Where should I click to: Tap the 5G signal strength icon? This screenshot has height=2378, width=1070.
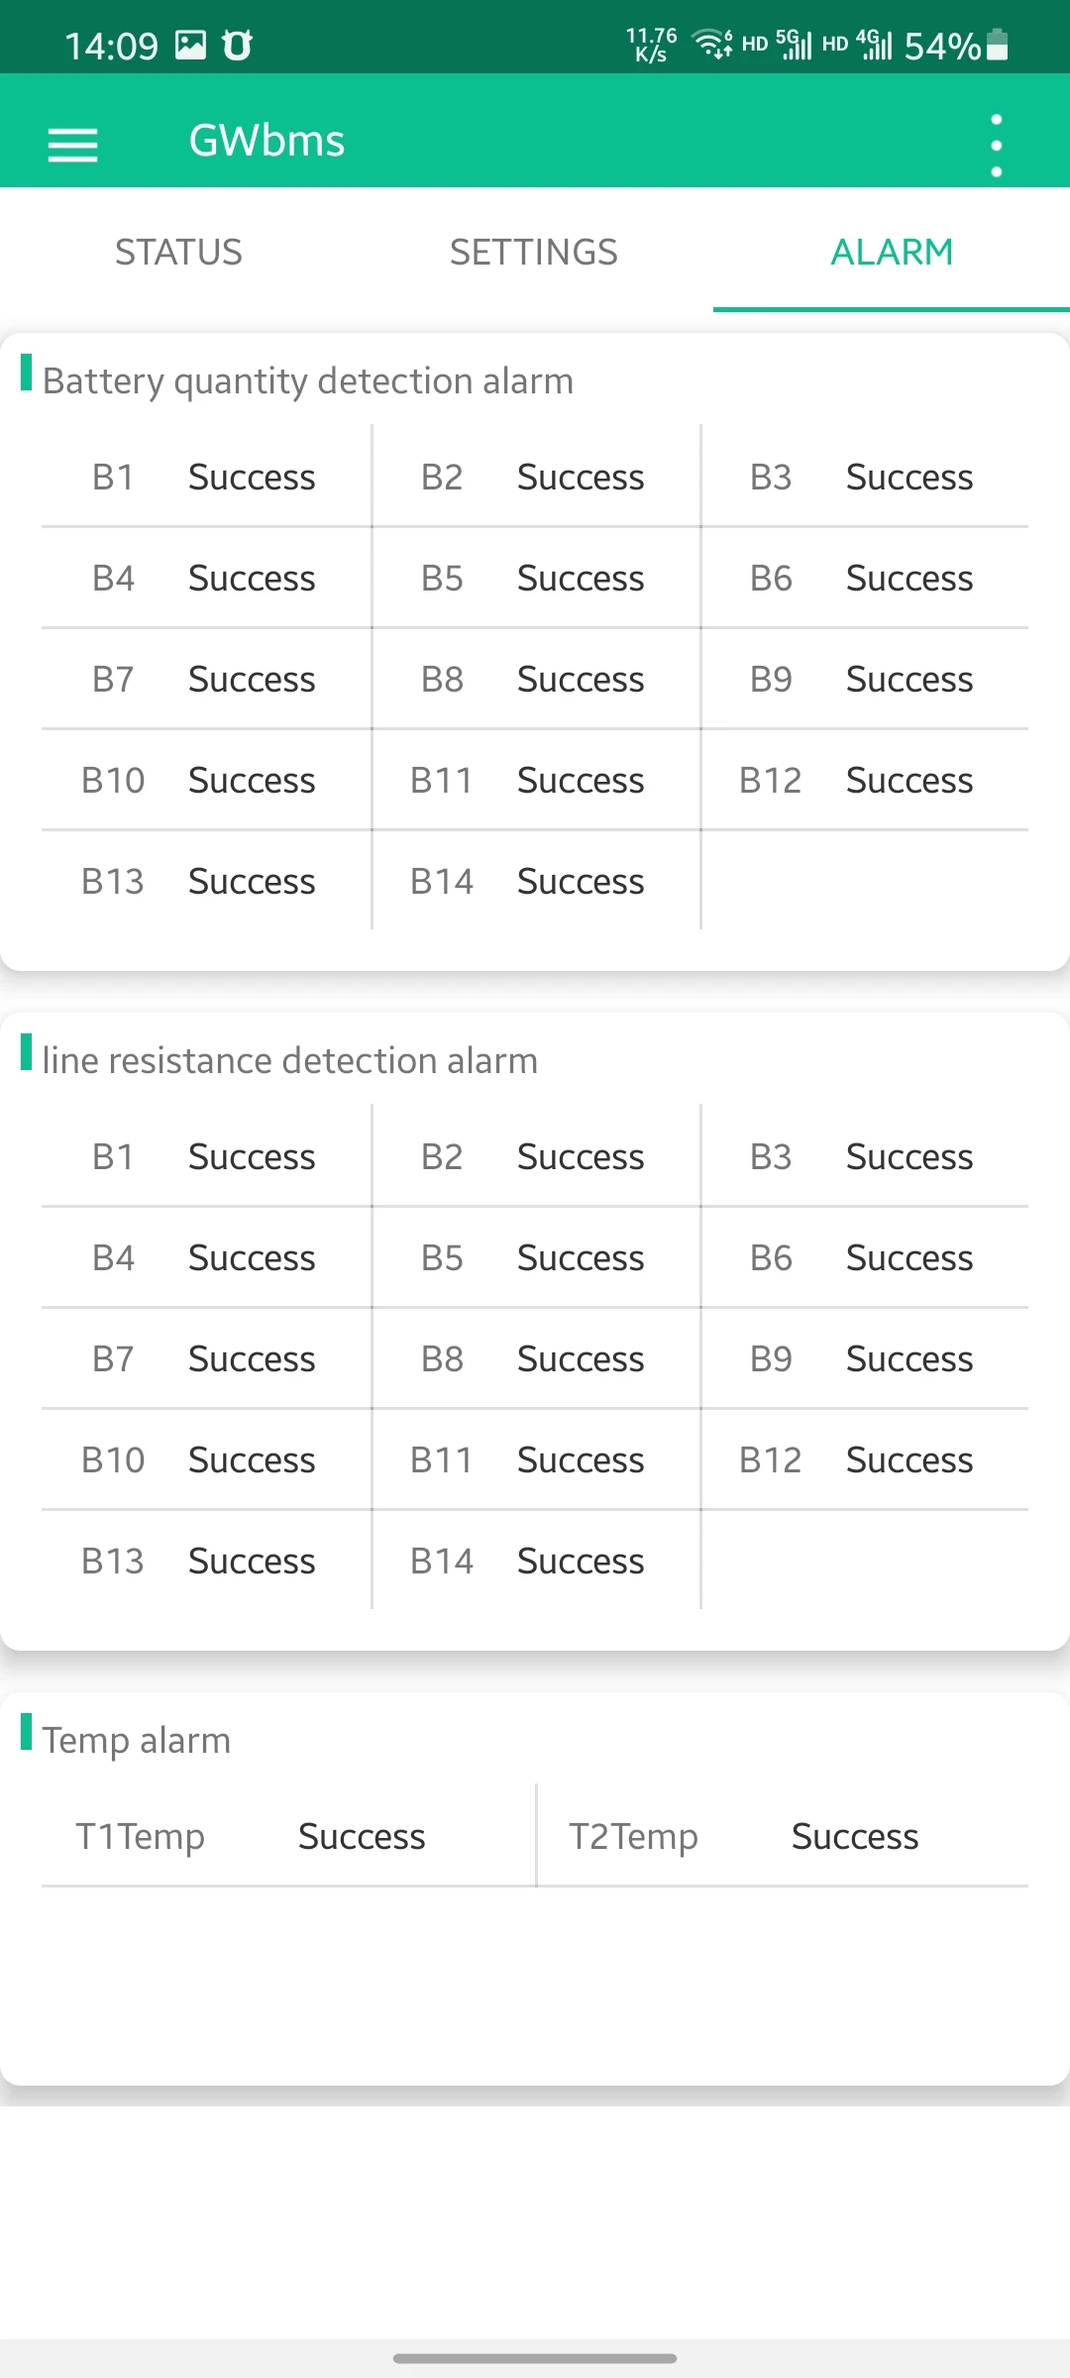coord(795,45)
